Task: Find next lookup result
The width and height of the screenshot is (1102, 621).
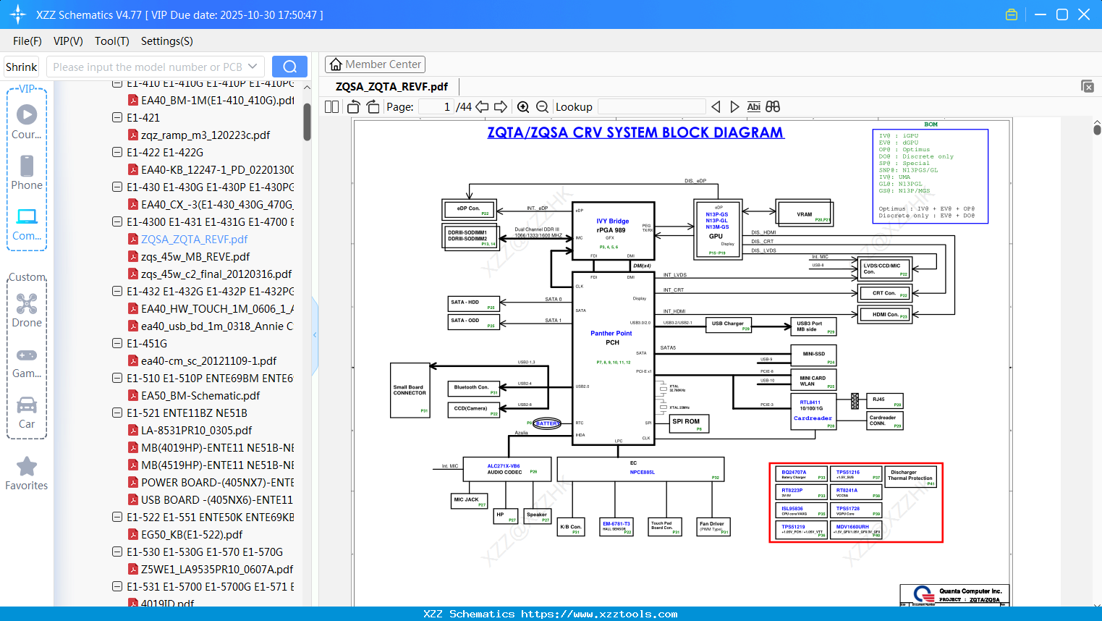Action: [734, 107]
